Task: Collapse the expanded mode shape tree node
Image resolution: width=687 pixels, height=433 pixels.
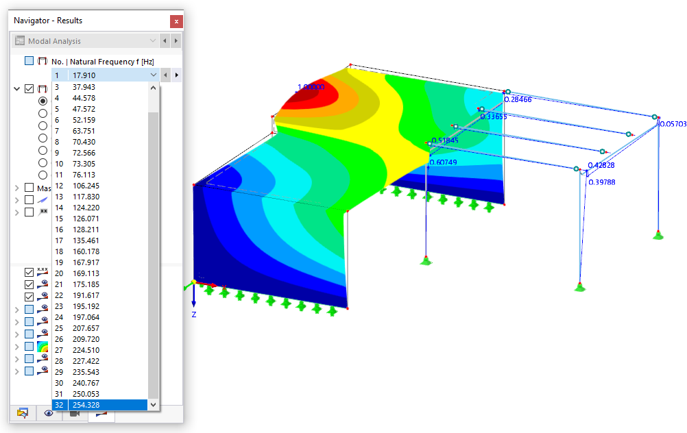Action: (x=16, y=89)
